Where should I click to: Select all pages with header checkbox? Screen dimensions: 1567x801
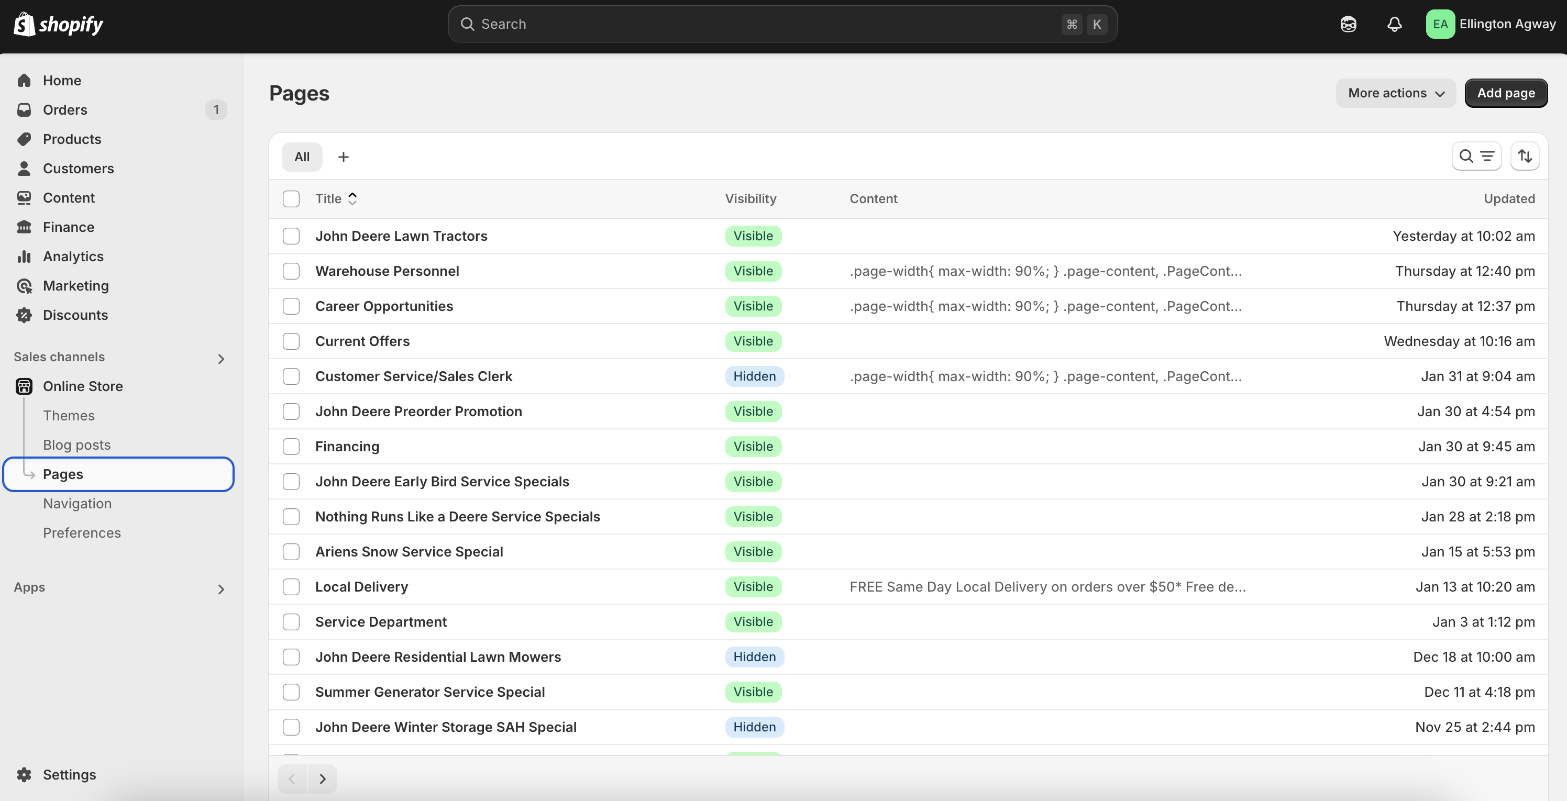tap(291, 199)
